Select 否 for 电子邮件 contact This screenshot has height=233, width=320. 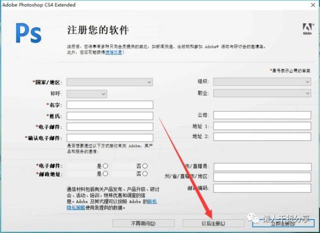click(x=145, y=166)
